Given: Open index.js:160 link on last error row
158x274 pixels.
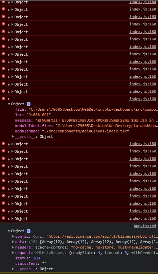Looking at the screenshot, I should click(142, 218).
